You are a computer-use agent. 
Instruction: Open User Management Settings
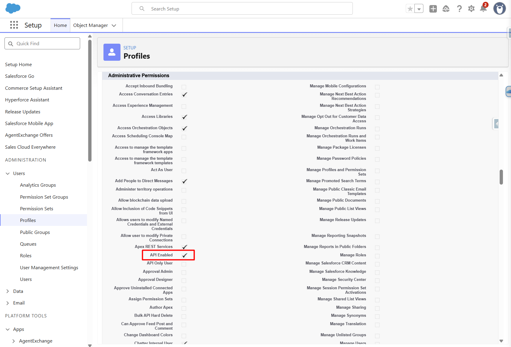click(x=49, y=268)
